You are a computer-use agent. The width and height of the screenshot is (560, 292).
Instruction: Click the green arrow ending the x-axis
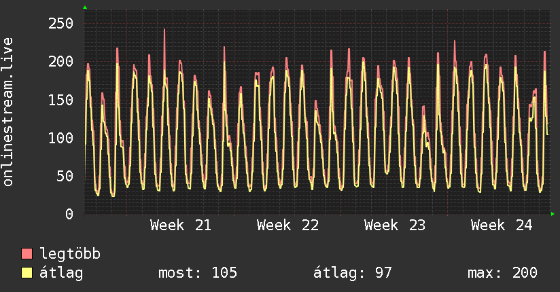pyautogui.click(x=553, y=214)
